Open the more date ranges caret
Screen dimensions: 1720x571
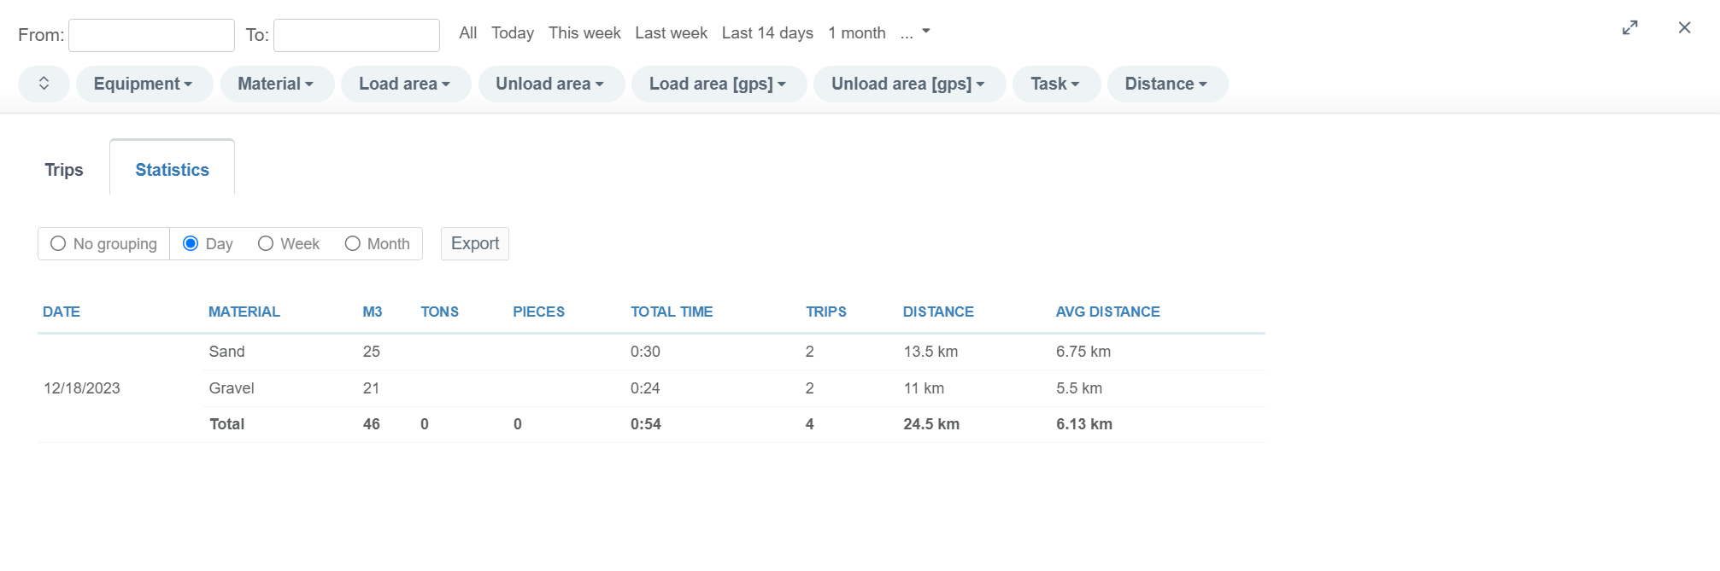925,32
